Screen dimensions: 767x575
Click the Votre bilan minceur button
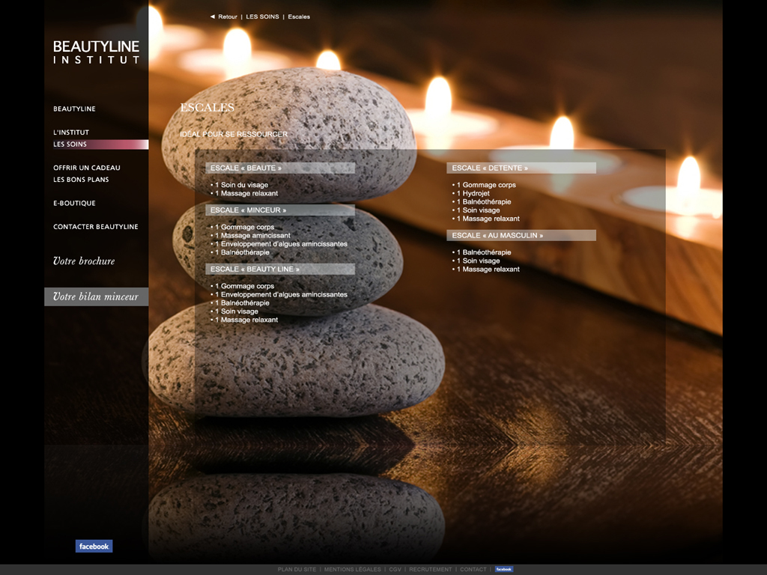(96, 297)
